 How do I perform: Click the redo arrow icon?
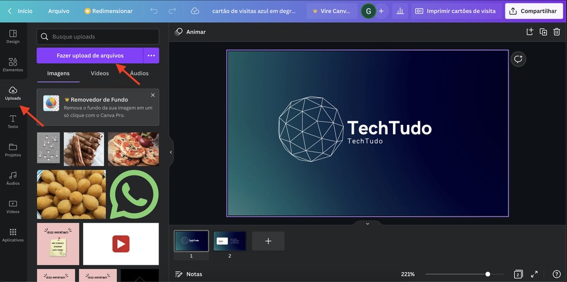[172, 11]
